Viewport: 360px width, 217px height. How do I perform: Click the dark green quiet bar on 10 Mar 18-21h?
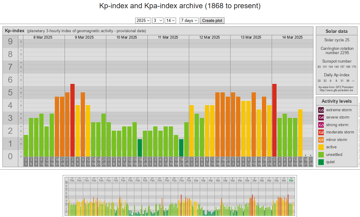click(140, 148)
